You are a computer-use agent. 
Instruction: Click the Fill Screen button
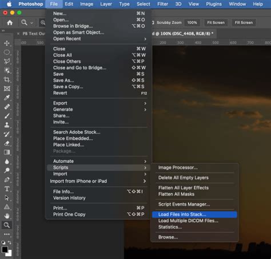[x=244, y=23]
